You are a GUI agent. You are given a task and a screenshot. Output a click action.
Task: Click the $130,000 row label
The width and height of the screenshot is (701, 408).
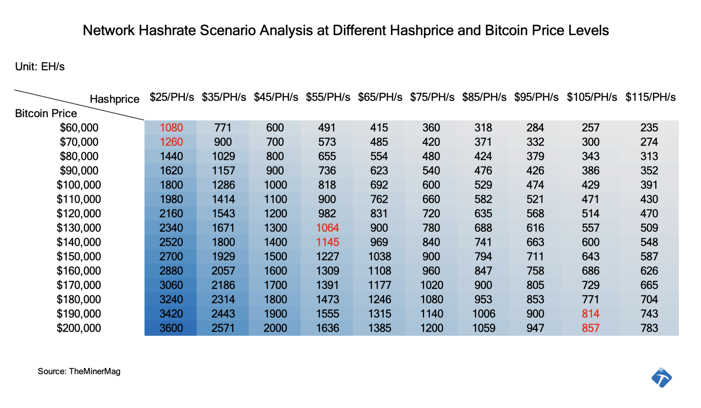[x=79, y=228]
